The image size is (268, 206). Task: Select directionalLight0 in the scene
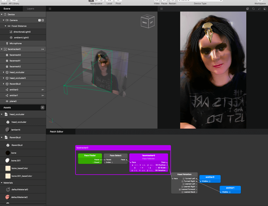point(23,32)
